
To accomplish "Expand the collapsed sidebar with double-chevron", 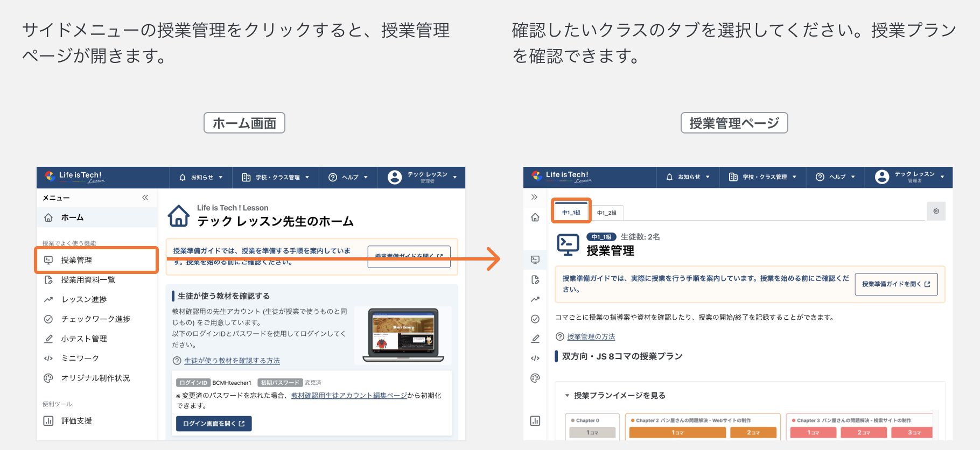I will click(535, 197).
